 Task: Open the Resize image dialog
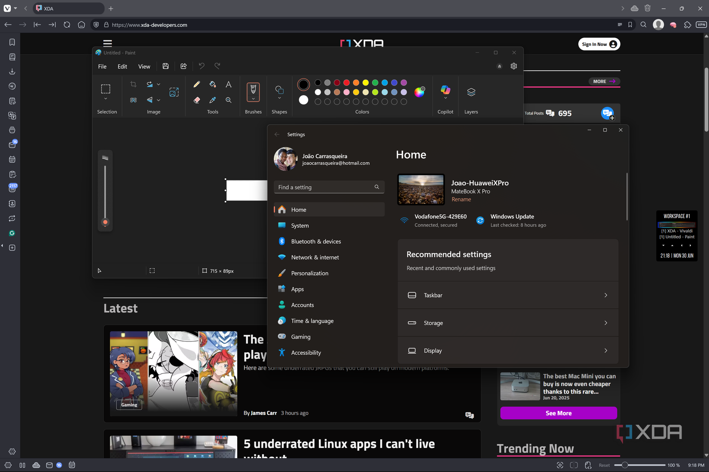coord(174,92)
